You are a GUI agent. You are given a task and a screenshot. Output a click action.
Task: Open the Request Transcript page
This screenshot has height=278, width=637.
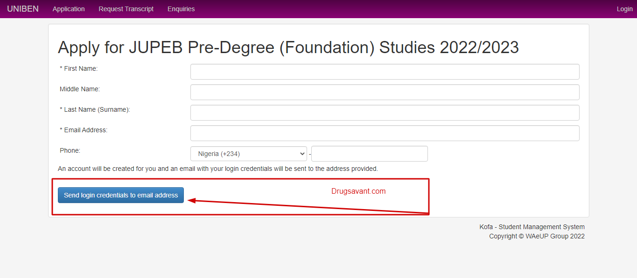[126, 9]
